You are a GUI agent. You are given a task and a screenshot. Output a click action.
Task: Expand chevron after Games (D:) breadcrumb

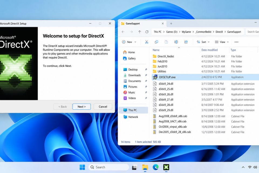tap(180, 32)
